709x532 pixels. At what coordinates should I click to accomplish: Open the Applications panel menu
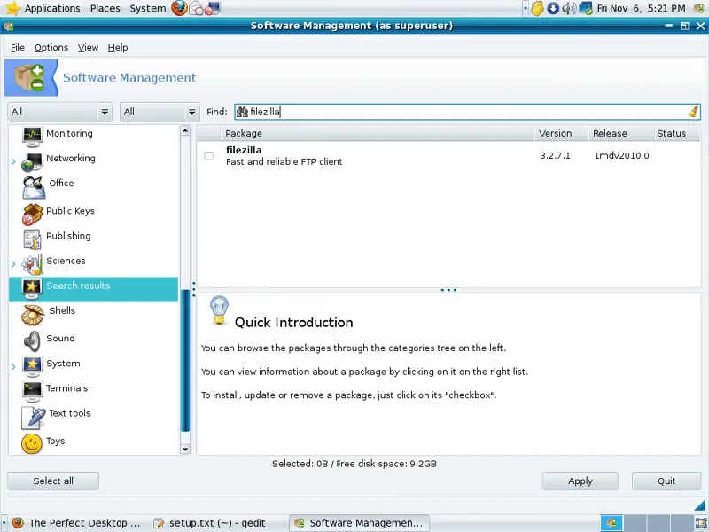tap(52, 8)
